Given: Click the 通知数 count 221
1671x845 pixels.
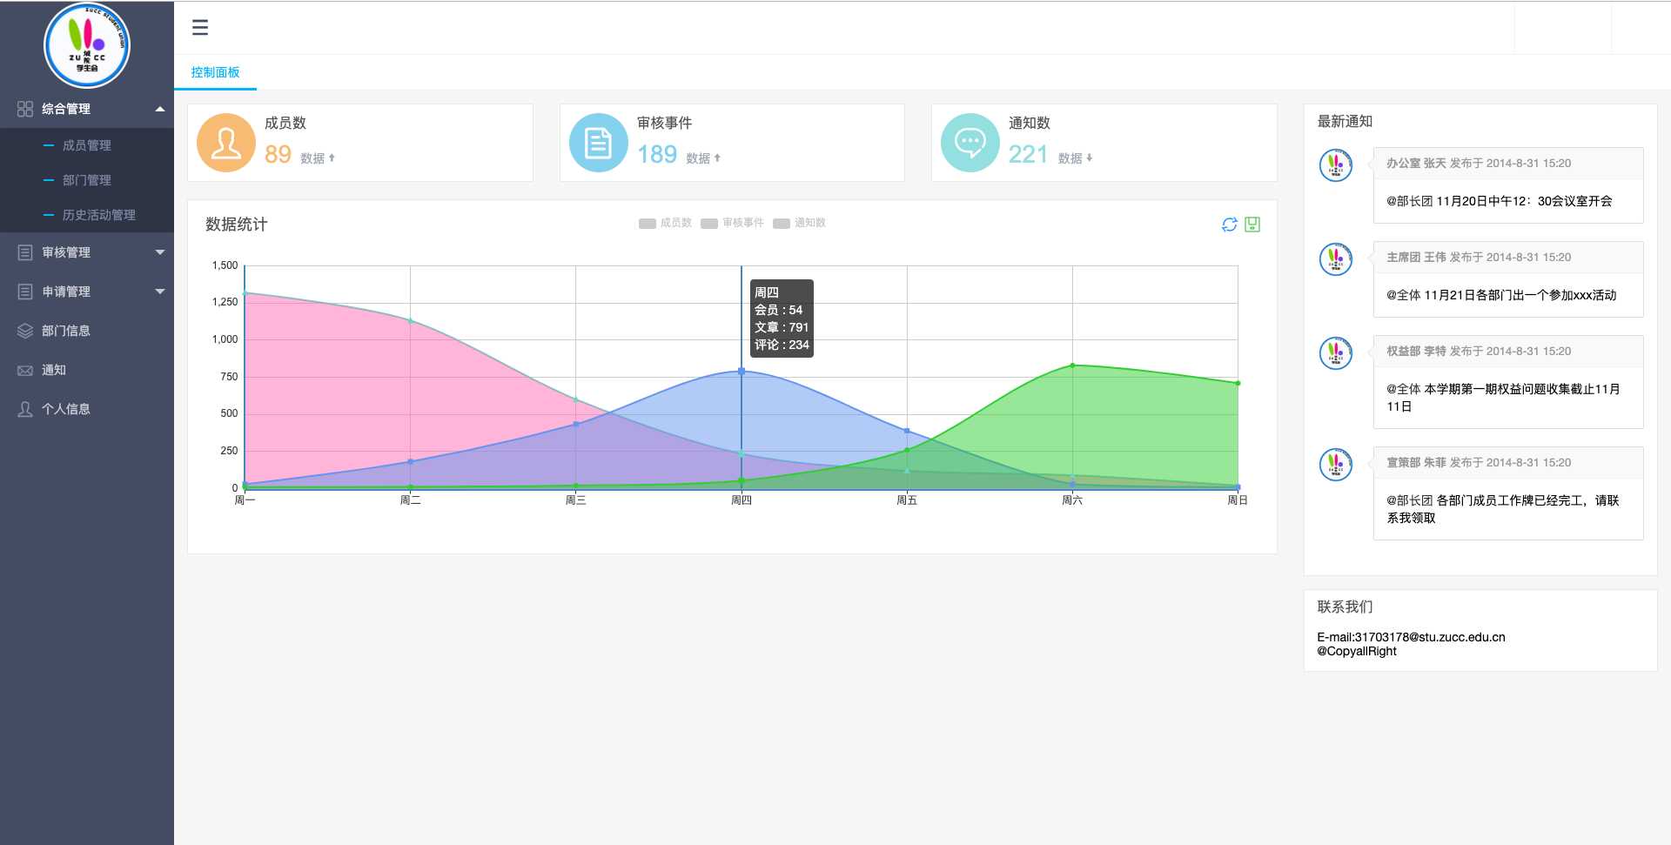Looking at the screenshot, I should pyautogui.click(x=1028, y=155).
